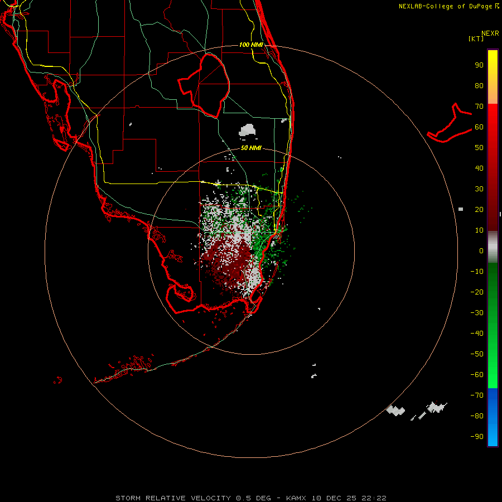Click the '-50' value on the velocity scale

point(477,354)
